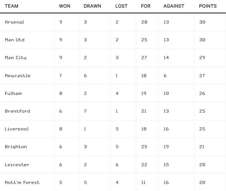This screenshot has width=226, height=191.
Task: Click the TEAM column header
Action: (x=11, y=6)
